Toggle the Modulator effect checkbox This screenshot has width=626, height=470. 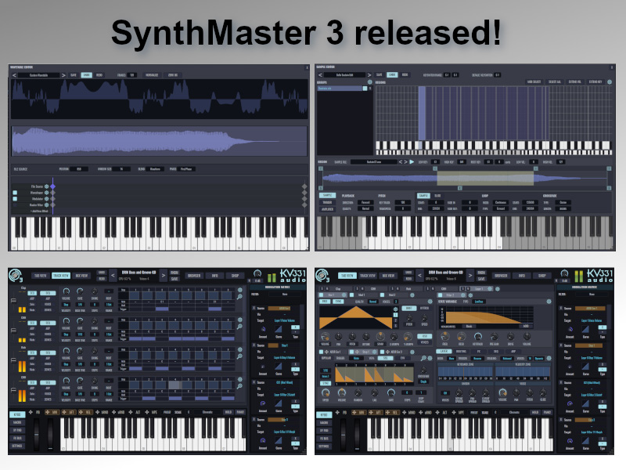click(15, 199)
